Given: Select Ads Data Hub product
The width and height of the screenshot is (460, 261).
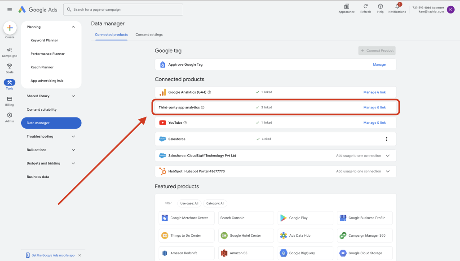Looking at the screenshot, I should pyautogui.click(x=305, y=236).
